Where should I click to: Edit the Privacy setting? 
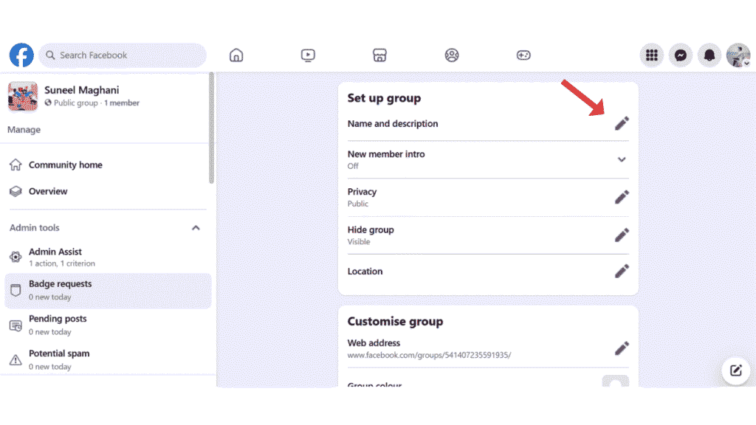tap(622, 197)
